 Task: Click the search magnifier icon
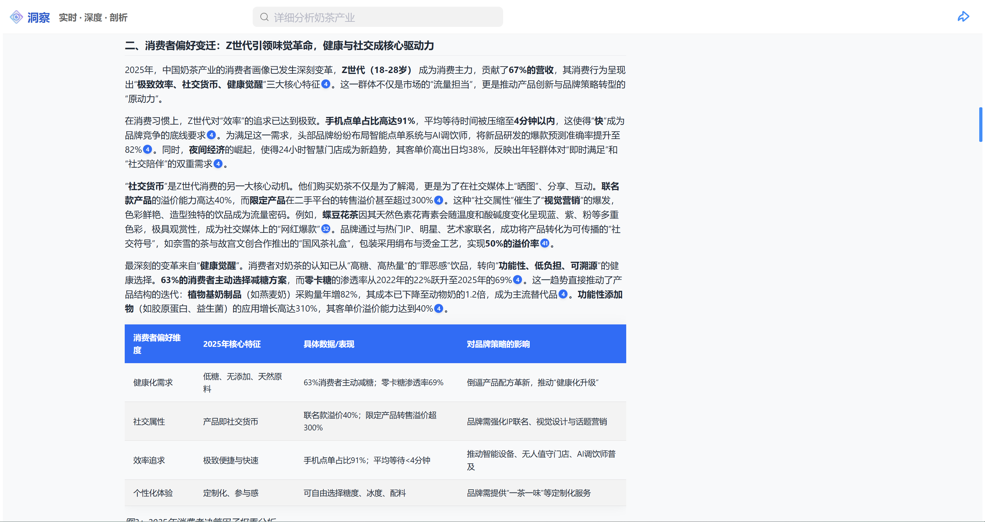pos(264,17)
